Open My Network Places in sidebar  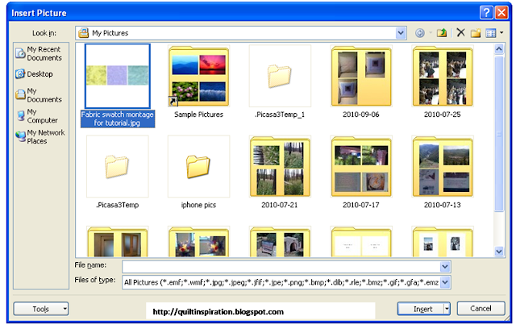[x=40, y=137]
